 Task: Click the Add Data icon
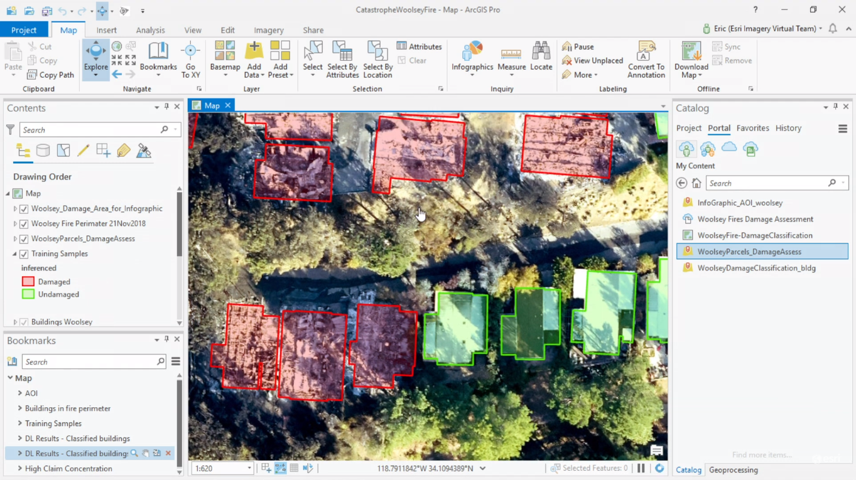coord(254,53)
